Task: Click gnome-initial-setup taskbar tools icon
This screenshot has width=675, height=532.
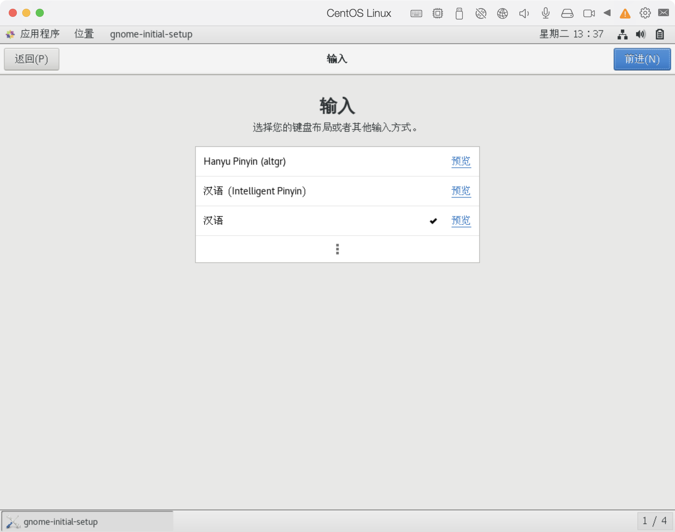Action: [13, 522]
